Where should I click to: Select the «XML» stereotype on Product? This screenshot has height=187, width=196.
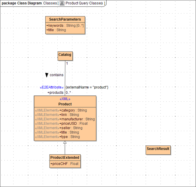pos(65,99)
